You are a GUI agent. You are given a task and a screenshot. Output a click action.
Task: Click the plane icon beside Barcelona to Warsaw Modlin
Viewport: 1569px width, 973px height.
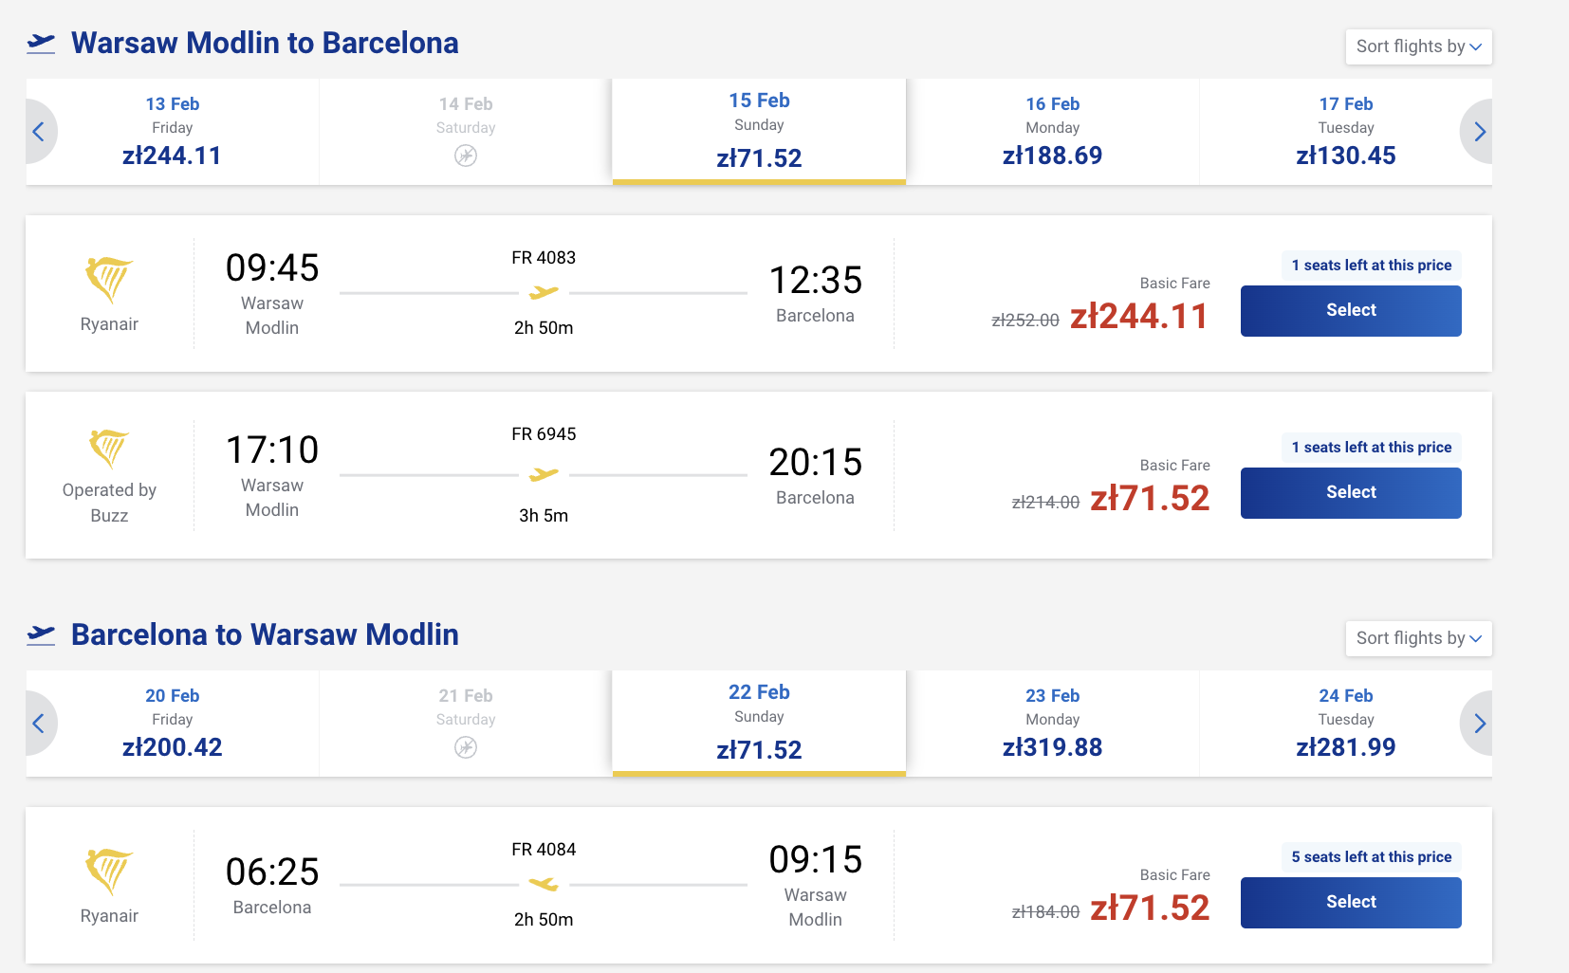tap(41, 634)
